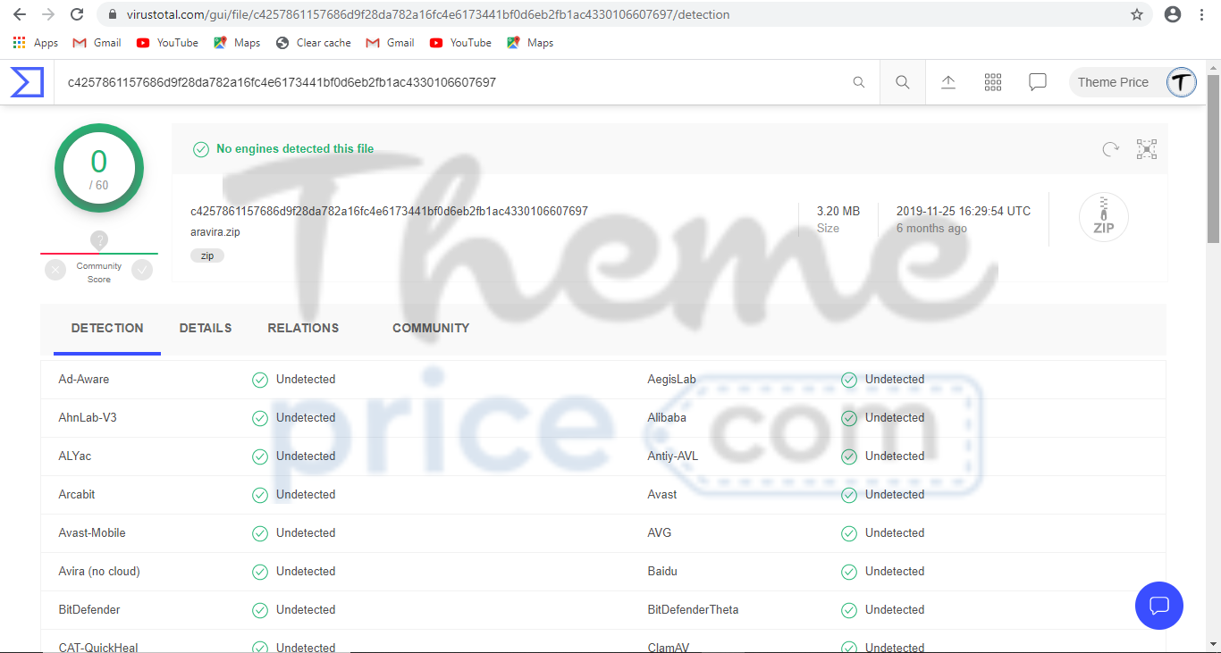Click the BitDefenderTheta engine name
Screen dimensions: 1221x653
tap(694, 610)
